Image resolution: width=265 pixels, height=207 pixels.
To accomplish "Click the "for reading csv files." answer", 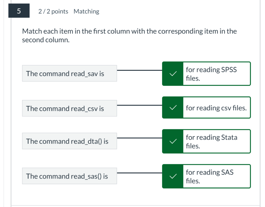I will pyautogui.click(x=216, y=108).
